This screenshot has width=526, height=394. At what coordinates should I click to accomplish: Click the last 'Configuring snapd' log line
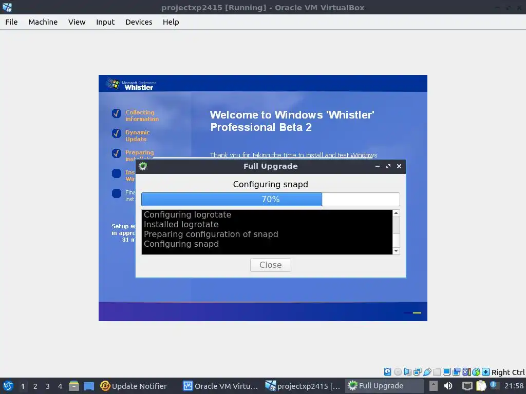pyautogui.click(x=181, y=244)
